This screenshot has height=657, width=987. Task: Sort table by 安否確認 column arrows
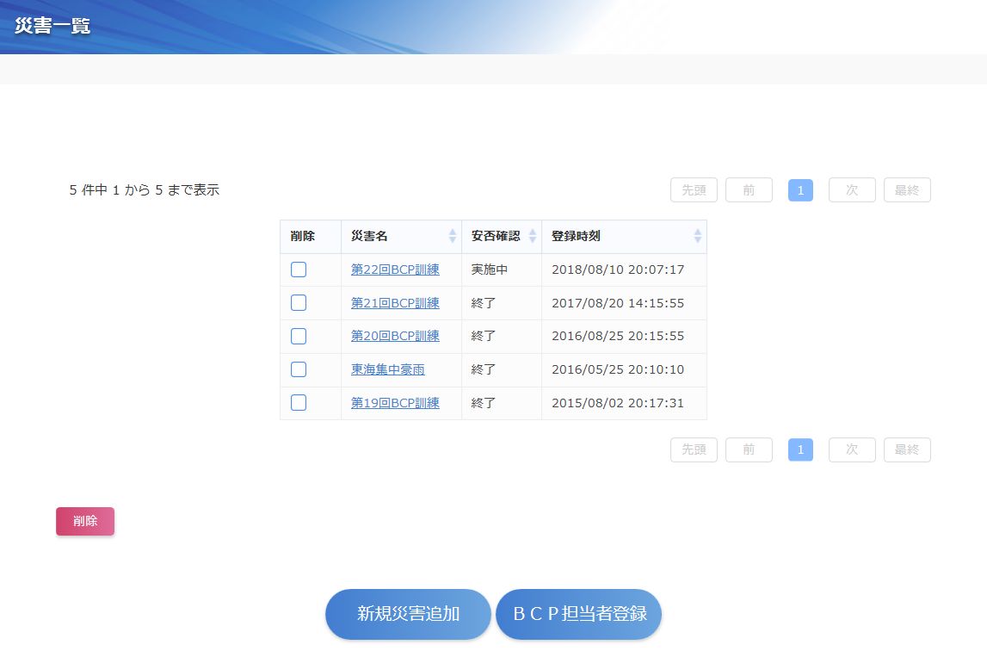[x=532, y=236]
